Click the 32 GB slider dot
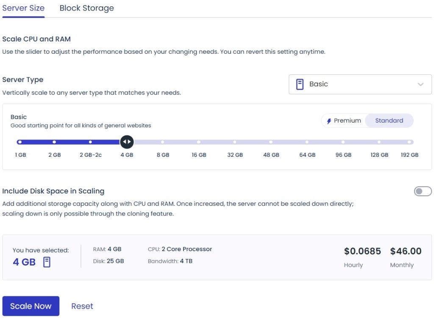 (x=235, y=142)
